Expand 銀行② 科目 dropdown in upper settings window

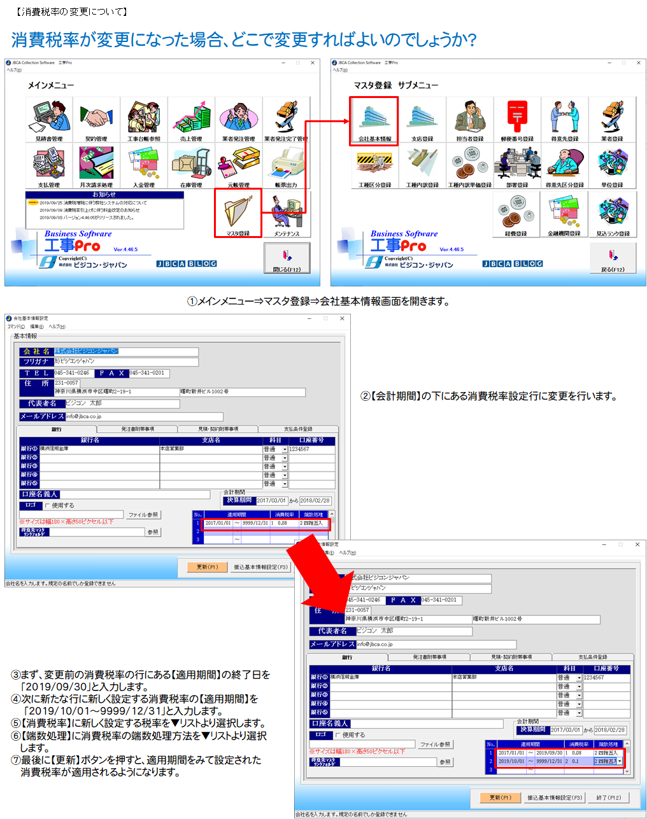(285, 458)
